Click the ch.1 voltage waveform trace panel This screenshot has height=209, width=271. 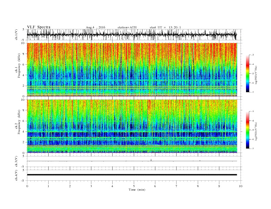[134, 34]
